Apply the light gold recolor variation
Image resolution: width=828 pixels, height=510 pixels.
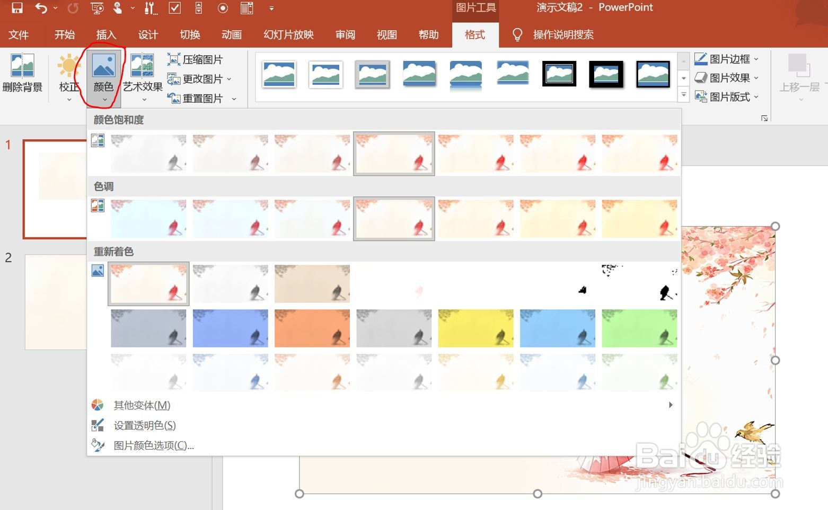475,372
